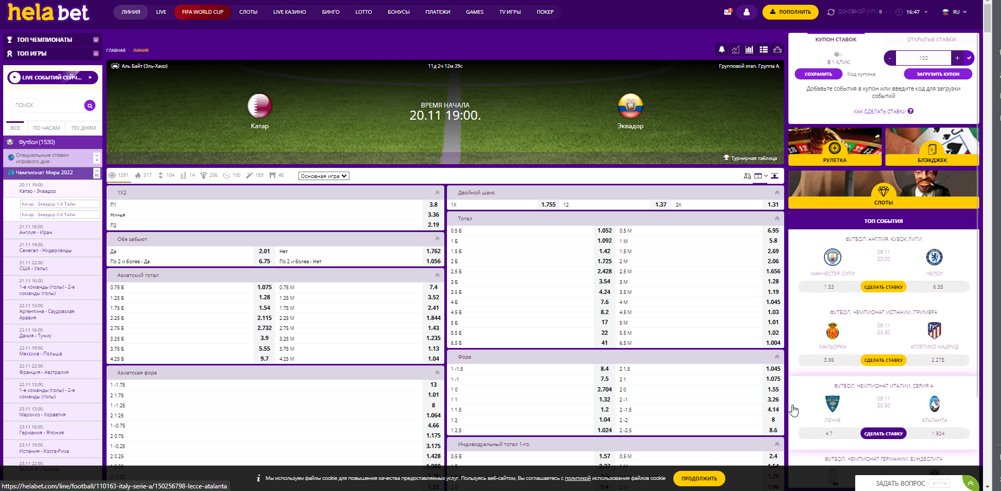This screenshot has width=1001, height=491.
Task: Click the balance refresh icon
Action: 831,12
